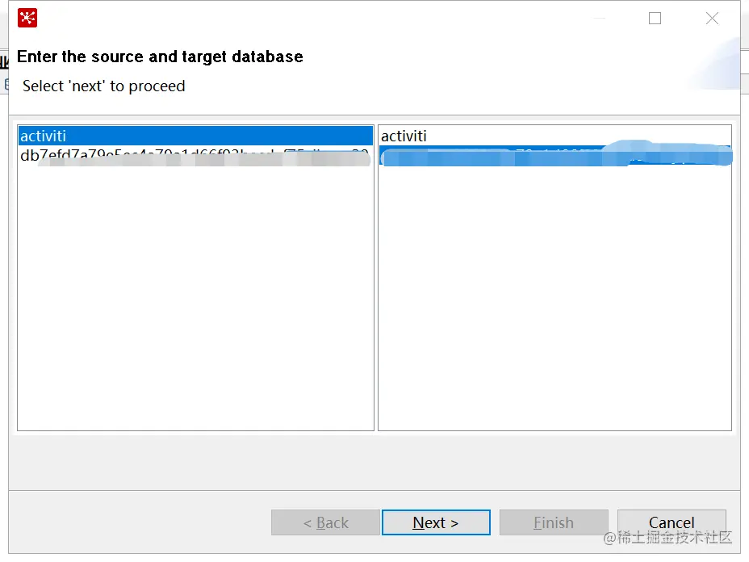The width and height of the screenshot is (749, 562).
Task: Click the Next > button
Action: pos(436,522)
